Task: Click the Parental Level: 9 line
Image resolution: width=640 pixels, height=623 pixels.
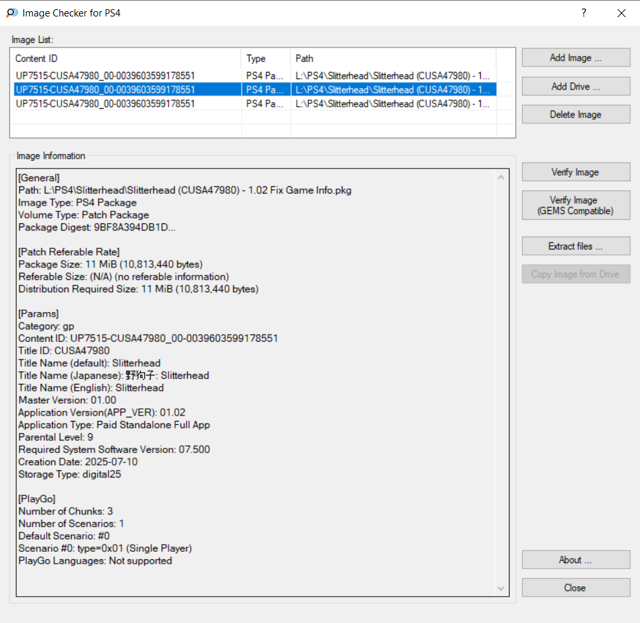Action: pos(55,437)
